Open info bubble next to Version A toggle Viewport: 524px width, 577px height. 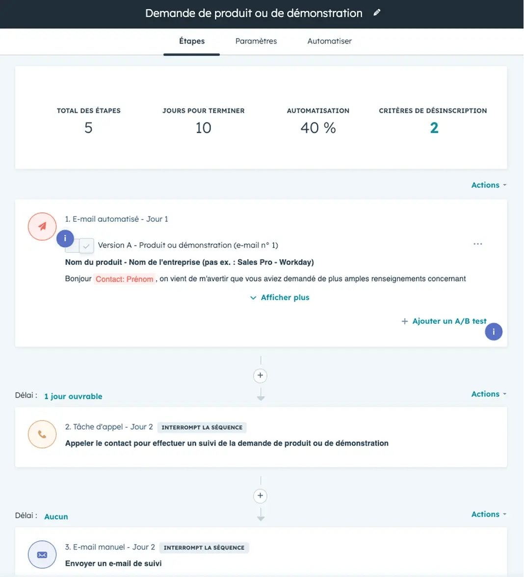coord(65,238)
